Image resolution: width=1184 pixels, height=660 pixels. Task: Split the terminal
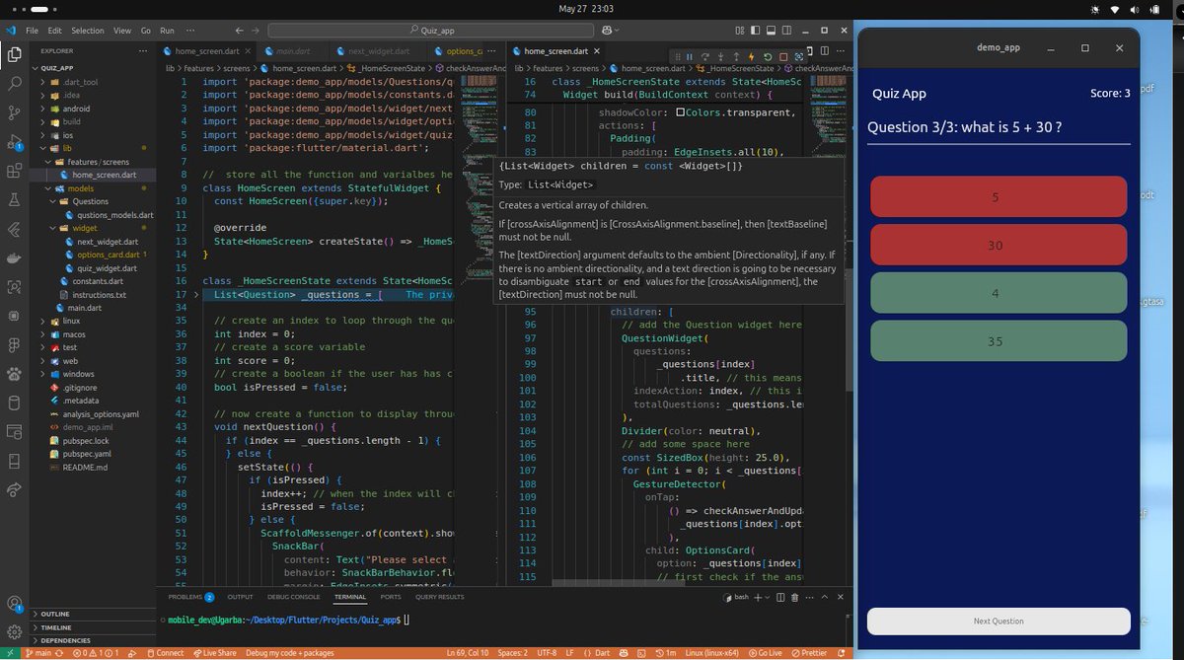pyautogui.click(x=780, y=597)
